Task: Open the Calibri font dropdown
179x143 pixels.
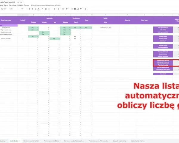Action: [14, 9]
